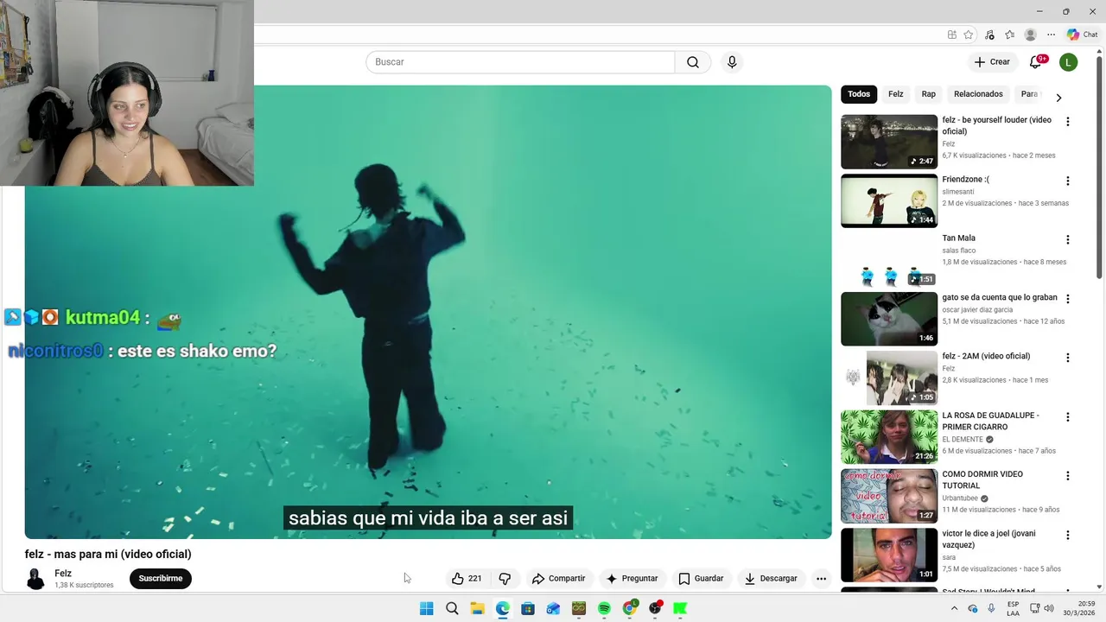The width and height of the screenshot is (1106, 622).
Task: Open Edge media control music icon
Action: click(x=989, y=35)
